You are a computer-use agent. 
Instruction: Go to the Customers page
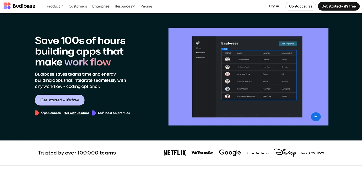tap(78, 6)
